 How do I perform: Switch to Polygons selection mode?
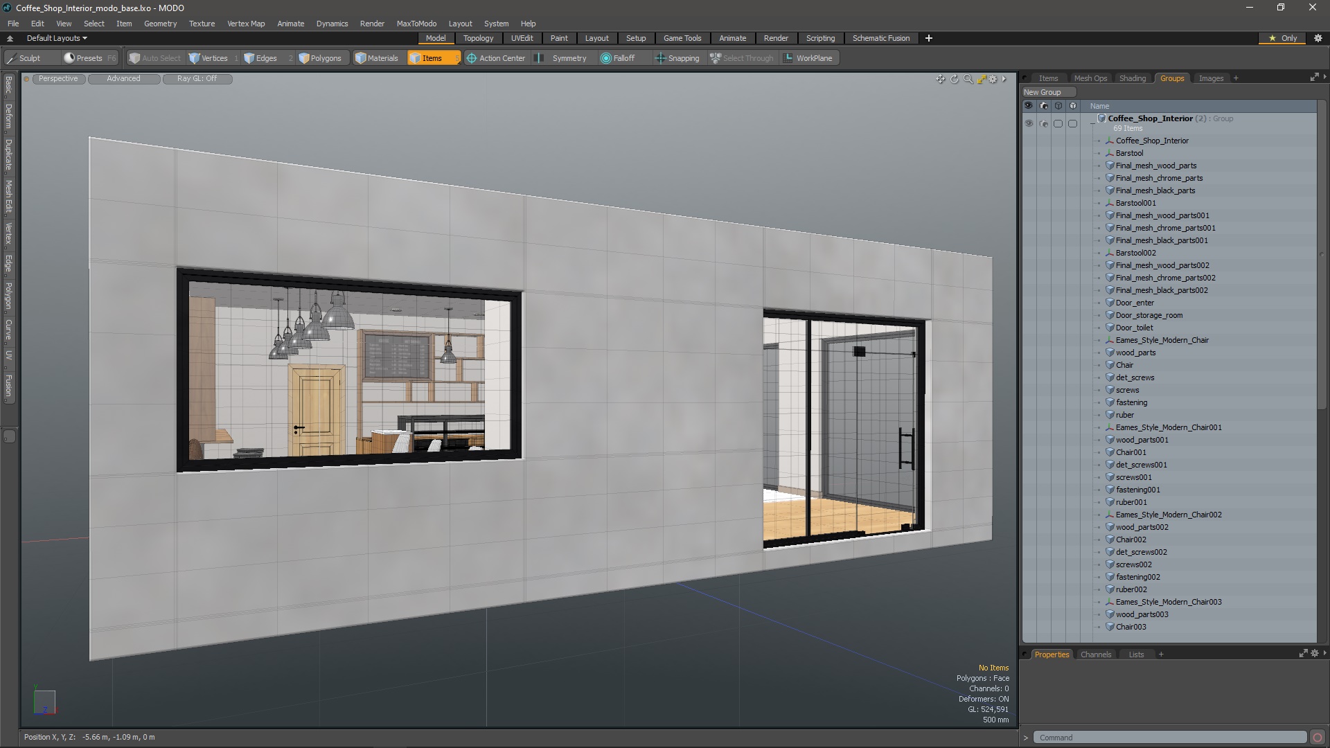(319, 58)
